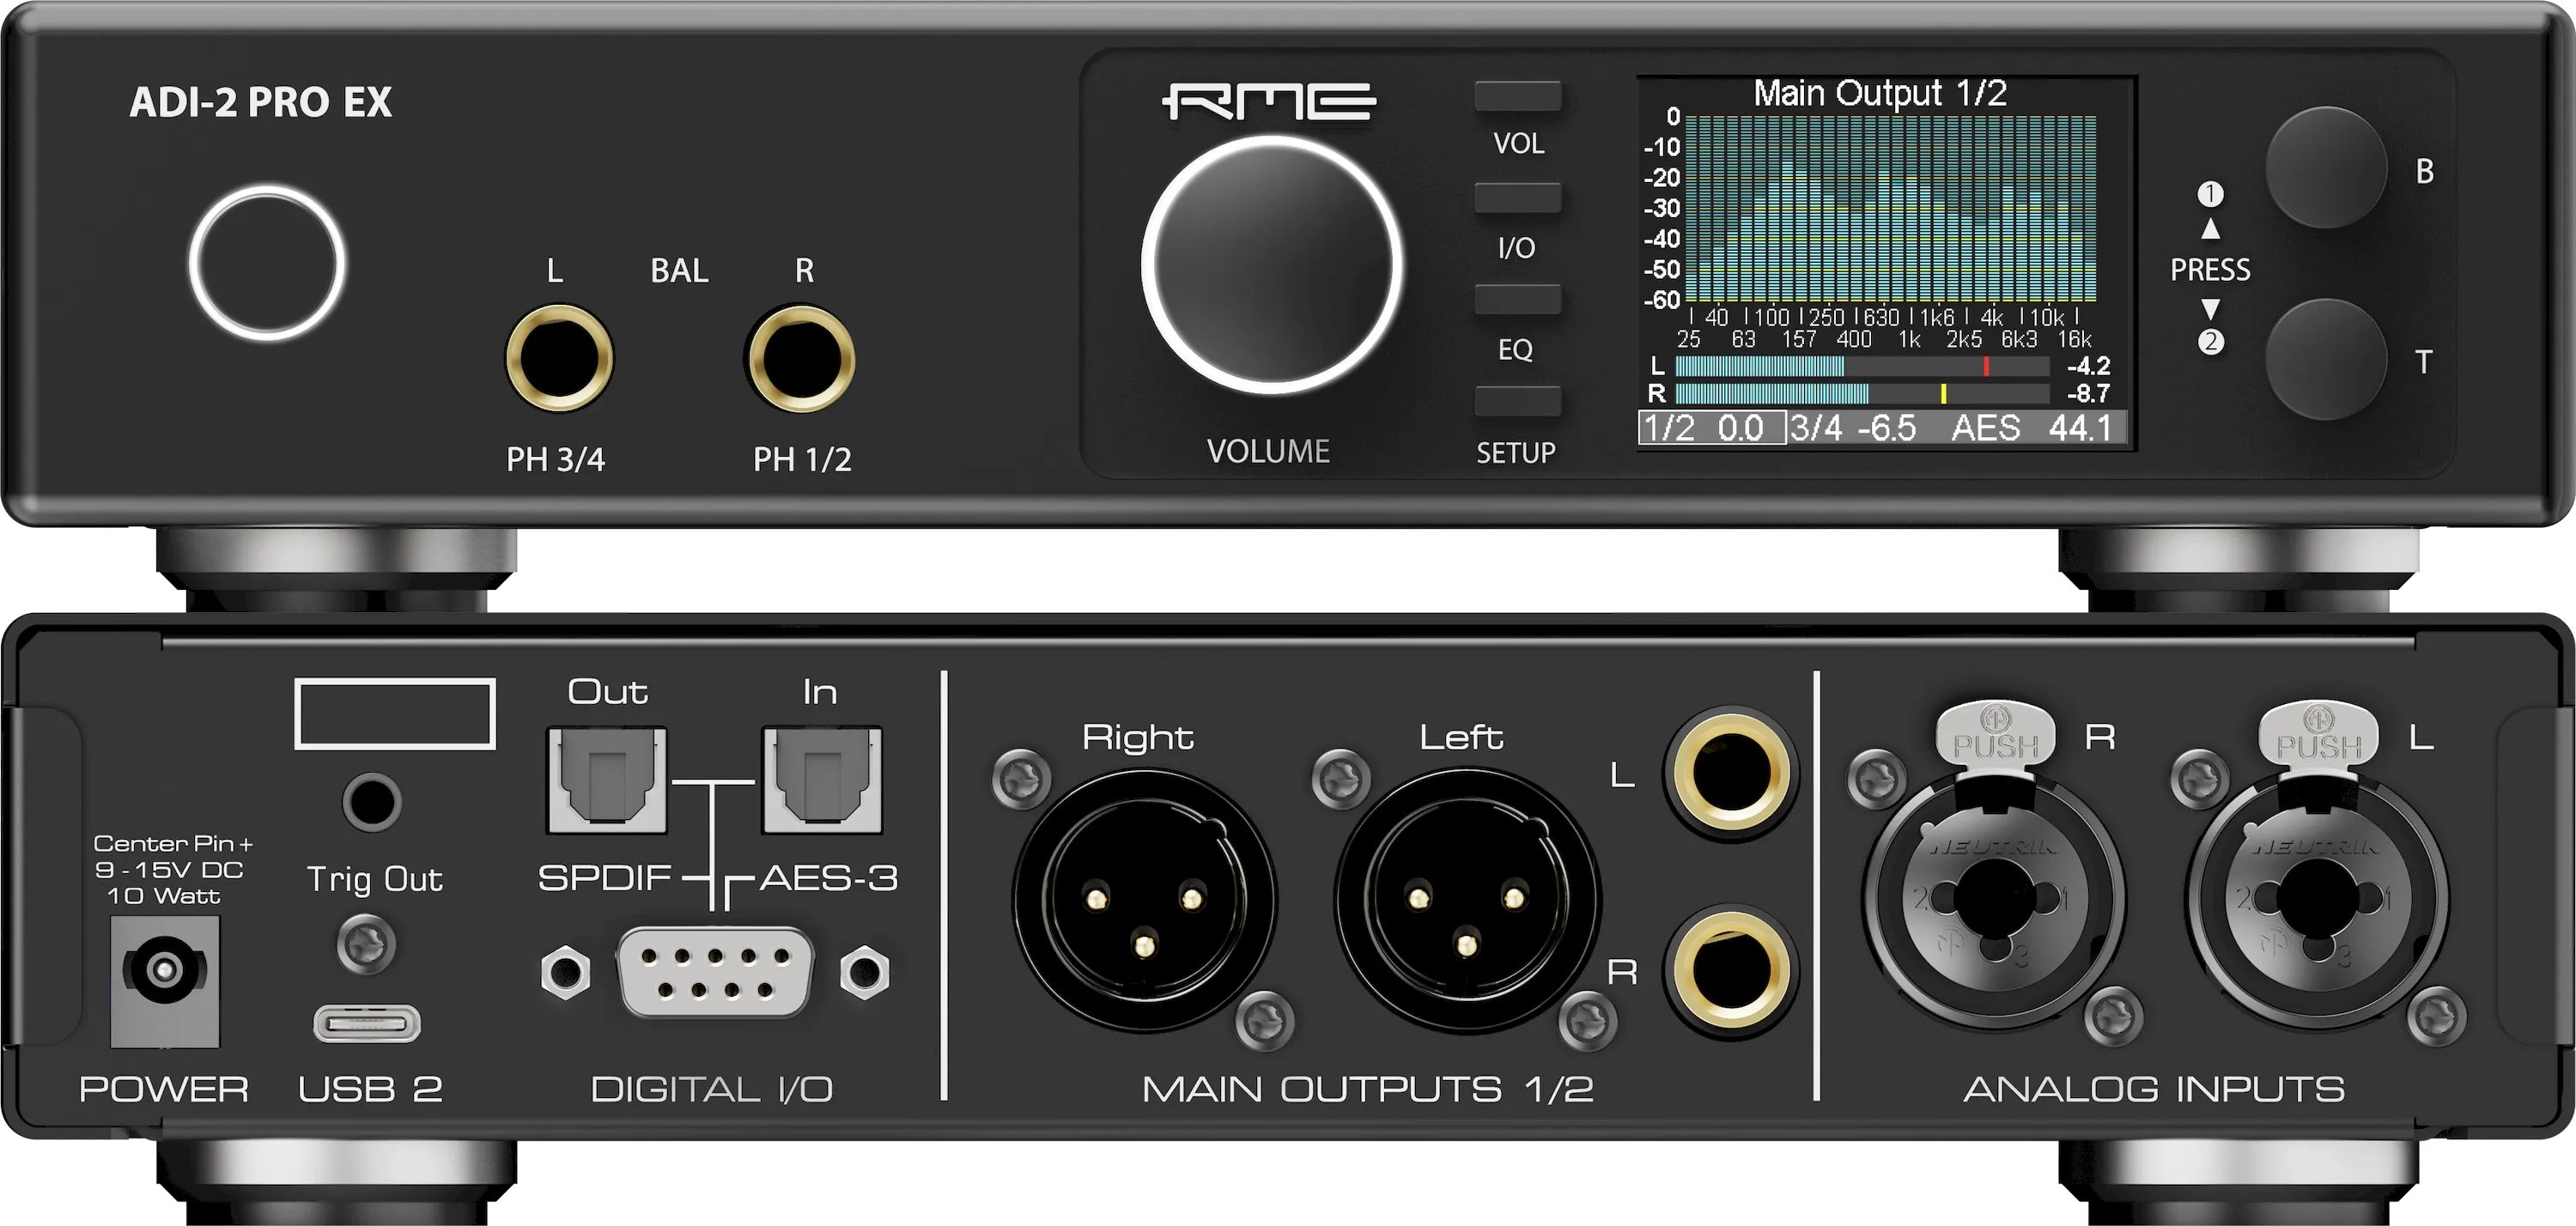Click the PUSH tab on the L input
The width and height of the screenshot is (2576, 1226).
coord(2319,738)
